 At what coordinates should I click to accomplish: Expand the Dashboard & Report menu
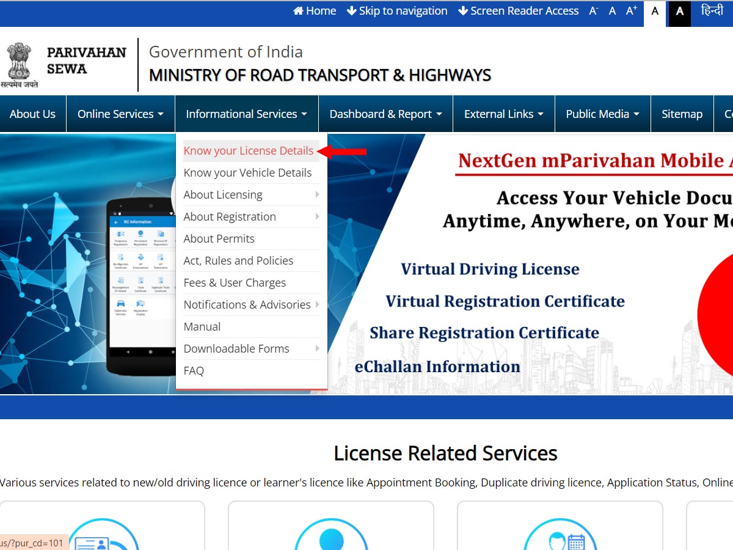coord(385,114)
